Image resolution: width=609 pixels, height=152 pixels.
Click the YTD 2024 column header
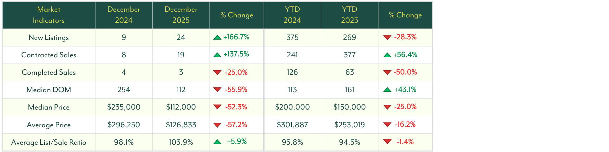pos(292,15)
